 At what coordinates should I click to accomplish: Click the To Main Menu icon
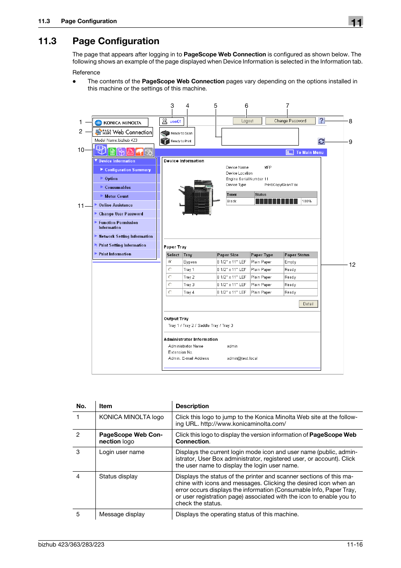coord(290,152)
